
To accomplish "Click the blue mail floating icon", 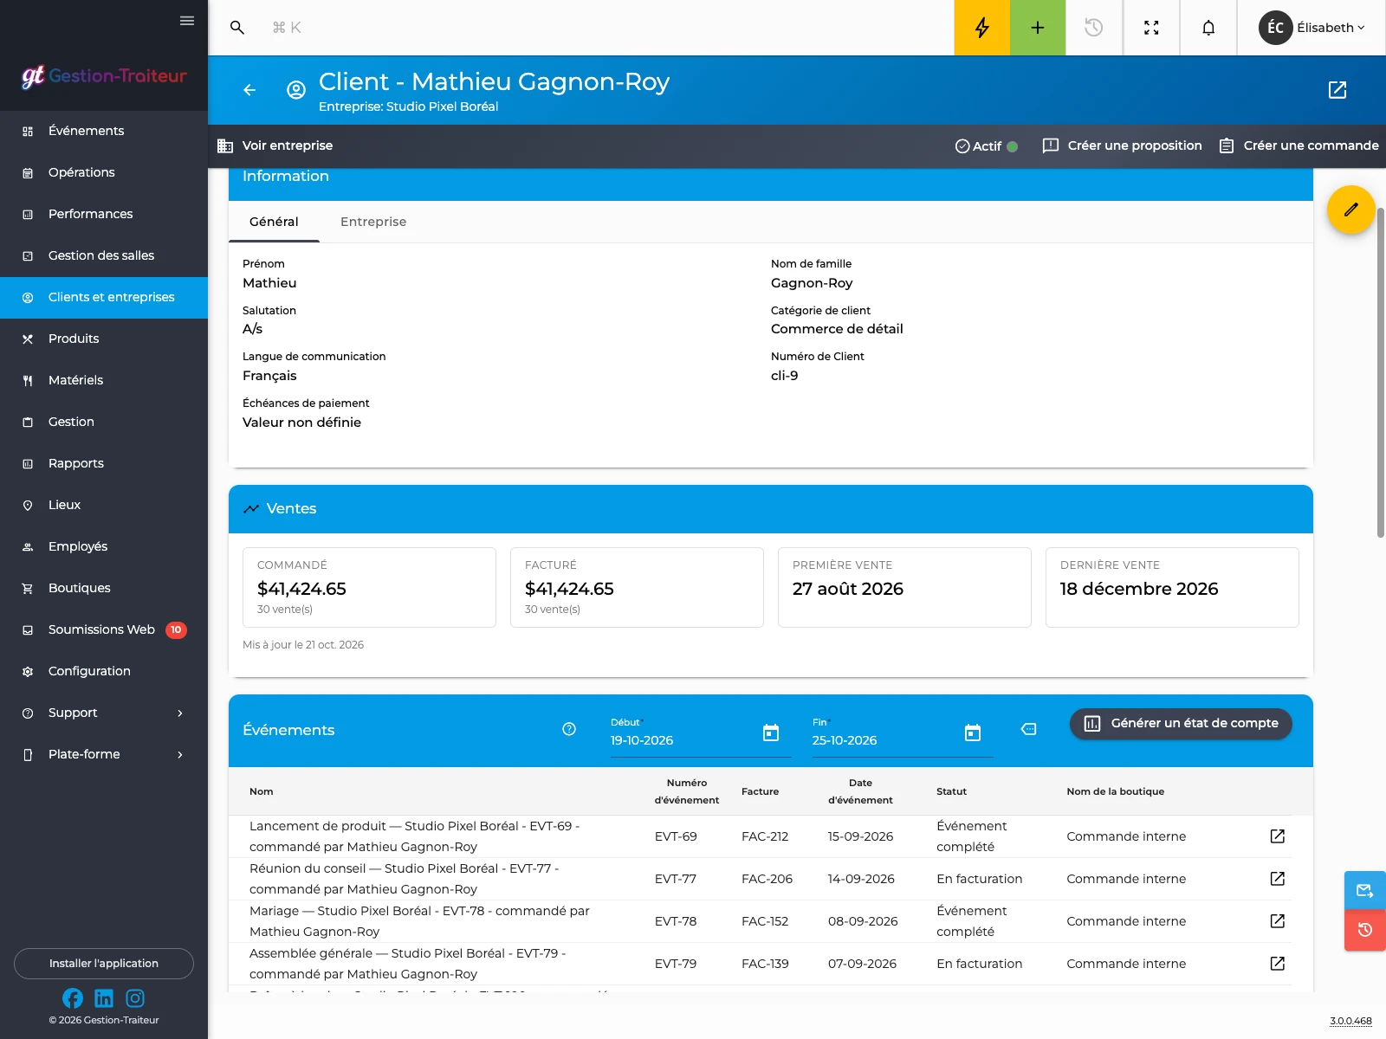I will [x=1365, y=891].
